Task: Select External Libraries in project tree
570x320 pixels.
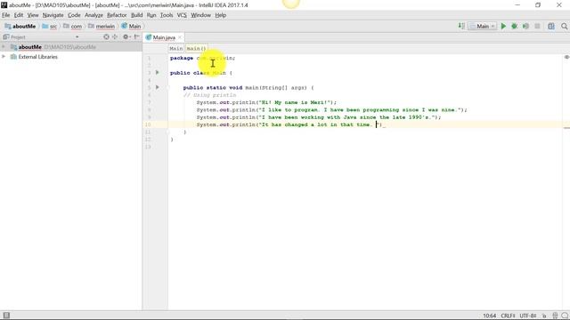Action: [37, 57]
